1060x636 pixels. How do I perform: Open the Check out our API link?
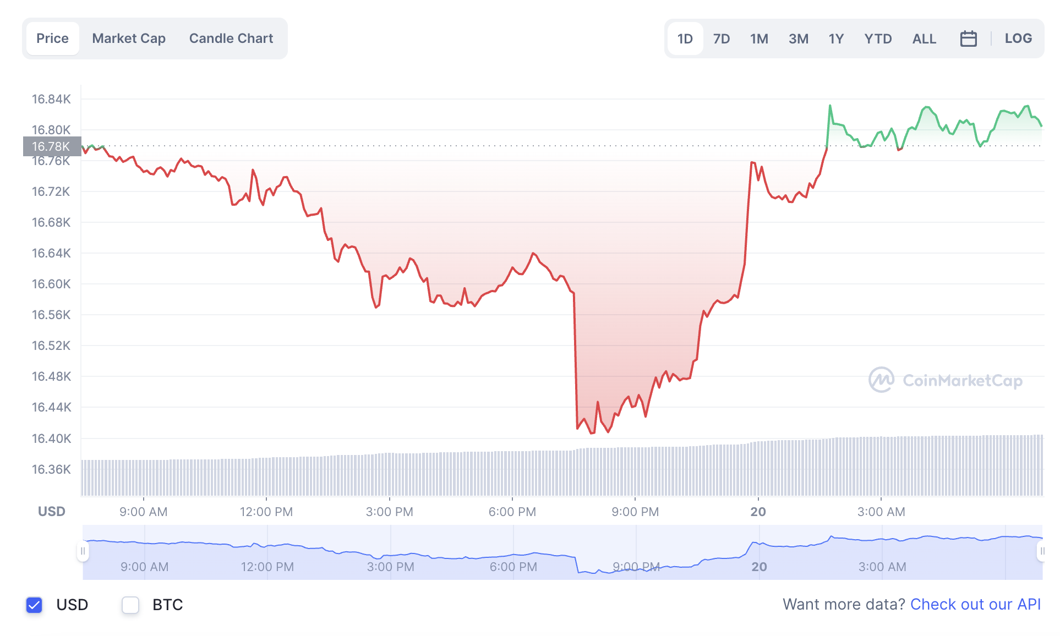pyautogui.click(x=975, y=604)
